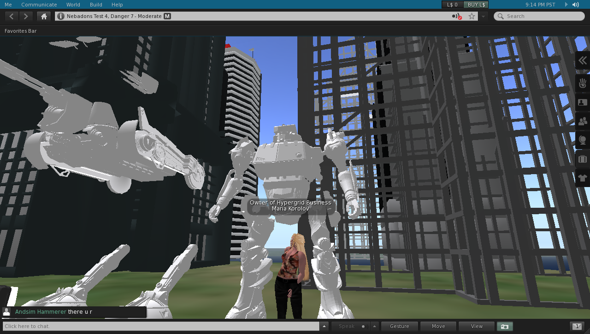Click the avatar icon in chat toast
This screenshot has height=334, width=590.
(6, 312)
